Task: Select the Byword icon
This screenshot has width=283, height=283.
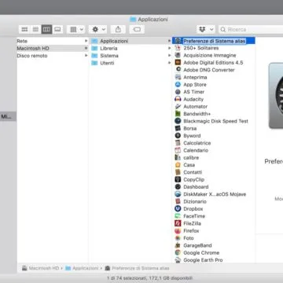Action: tap(178, 136)
